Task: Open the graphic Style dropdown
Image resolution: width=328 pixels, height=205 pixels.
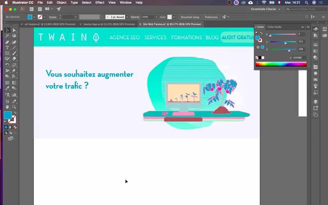Action: 174,17
